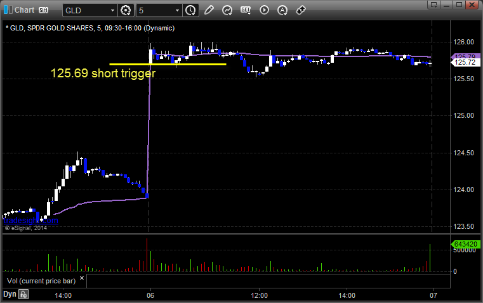Click the 125.69 short trigger annotation
483x303 pixels.
coord(103,74)
